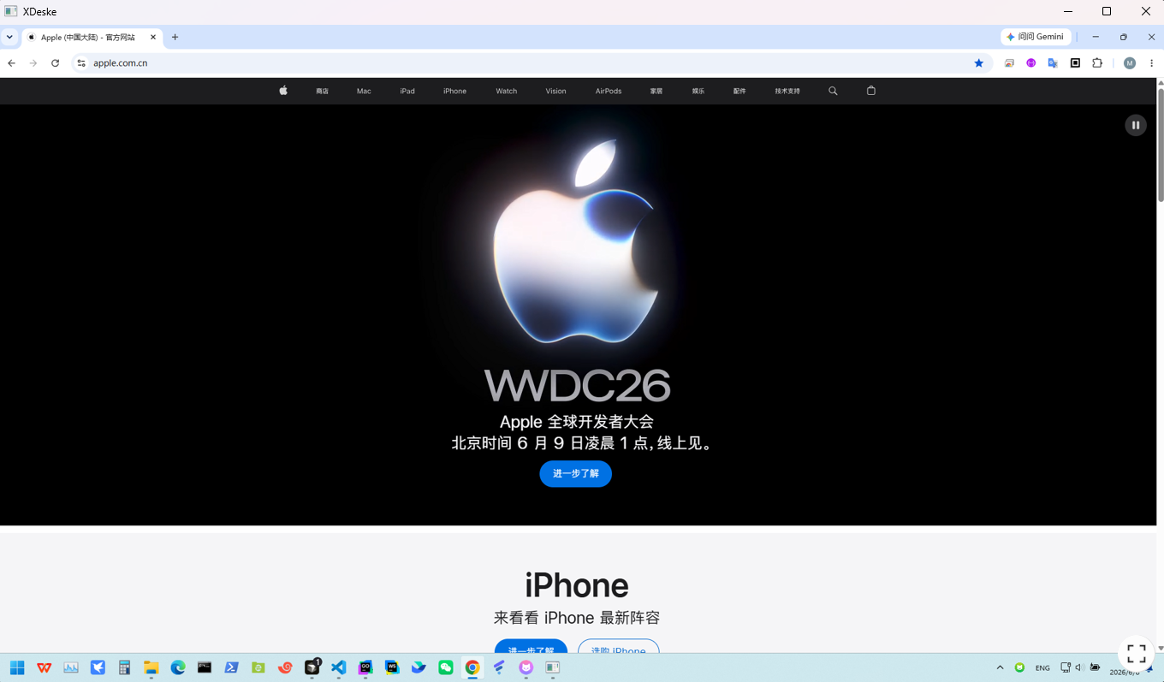Open the Watch menu item

[507, 91]
